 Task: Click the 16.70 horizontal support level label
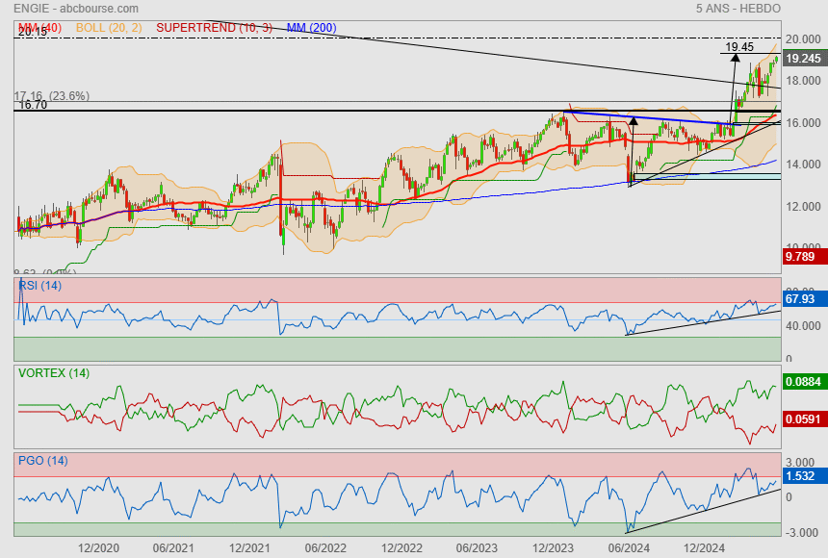point(33,105)
